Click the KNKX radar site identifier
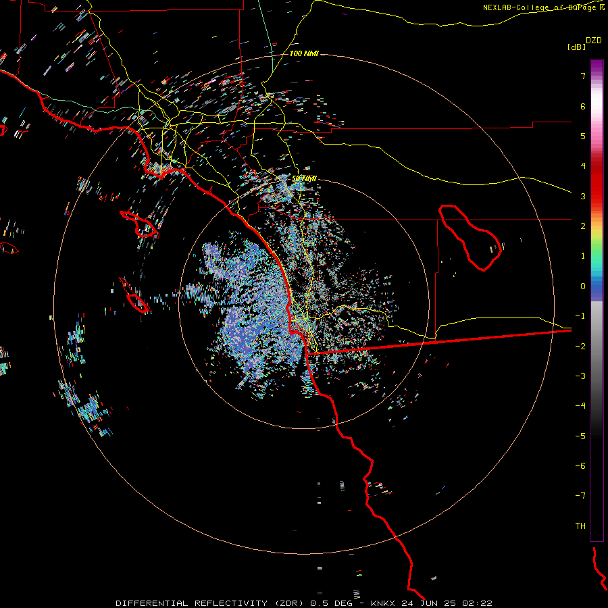This screenshot has height=608, width=608. 384,603
